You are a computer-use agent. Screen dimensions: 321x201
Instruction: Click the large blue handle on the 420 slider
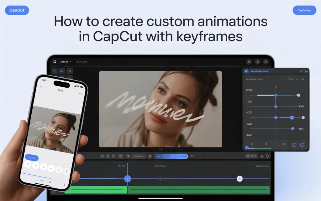tap(292, 117)
